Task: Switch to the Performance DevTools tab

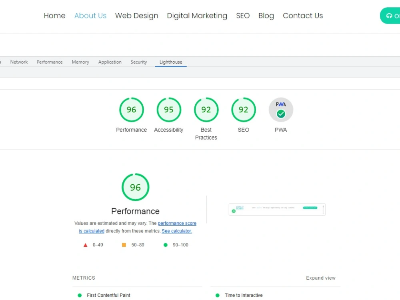Action: click(x=50, y=62)
